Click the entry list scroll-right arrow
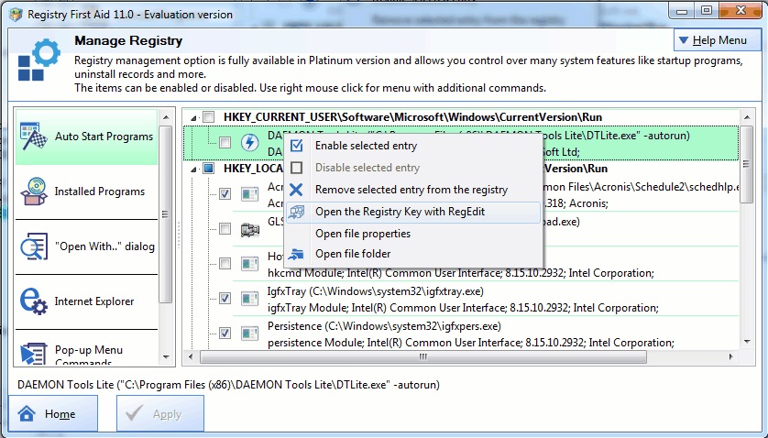768x438 pixels. (x=730, y=356)
